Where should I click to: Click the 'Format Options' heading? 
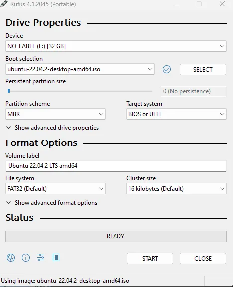[x=41, y=143]
